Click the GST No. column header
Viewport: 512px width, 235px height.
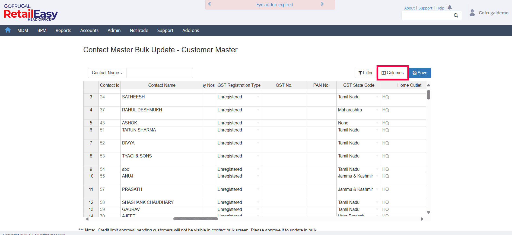coord(284,85)
